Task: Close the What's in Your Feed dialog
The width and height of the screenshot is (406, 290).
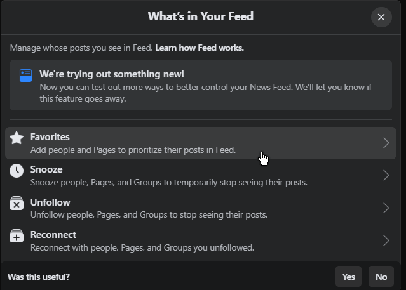Action: click(x=381, y=17)
